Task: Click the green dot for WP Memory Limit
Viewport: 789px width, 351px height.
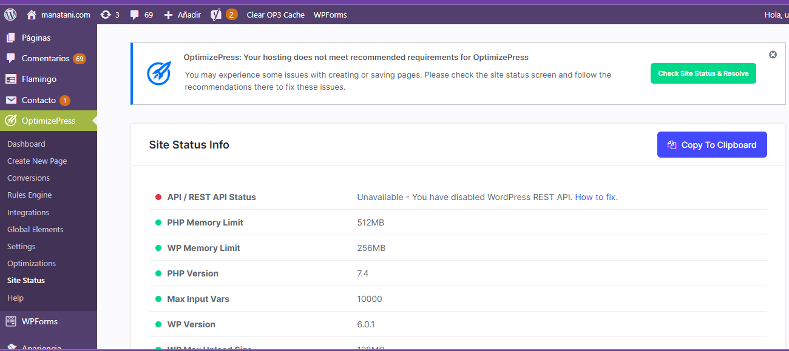Action: click(x=158, y=248)
